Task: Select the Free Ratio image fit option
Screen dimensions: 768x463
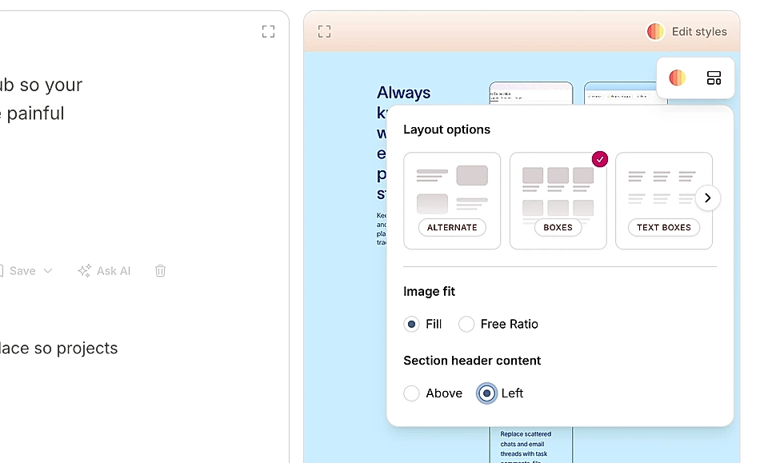Action: click(x=466, y=324)
